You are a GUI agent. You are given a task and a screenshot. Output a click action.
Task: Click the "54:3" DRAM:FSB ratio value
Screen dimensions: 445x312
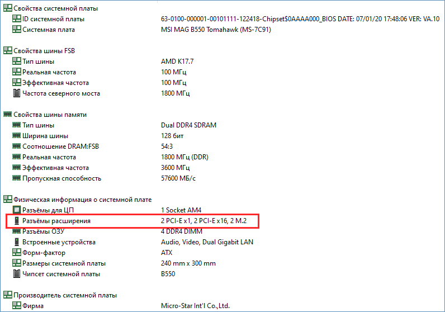(x=167, y=146)
